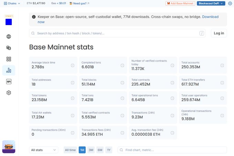This screenshot has width=234, height=156.
Task: Show info for Pending transactions (30m)
Action: 73,133
